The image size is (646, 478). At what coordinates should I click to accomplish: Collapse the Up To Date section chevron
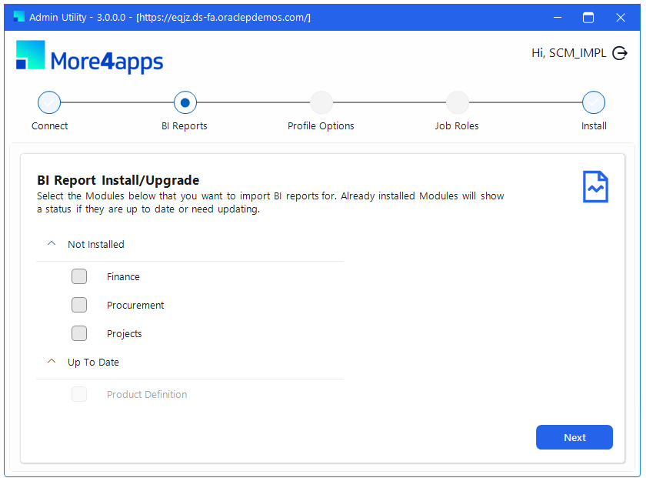click(52, 361)
